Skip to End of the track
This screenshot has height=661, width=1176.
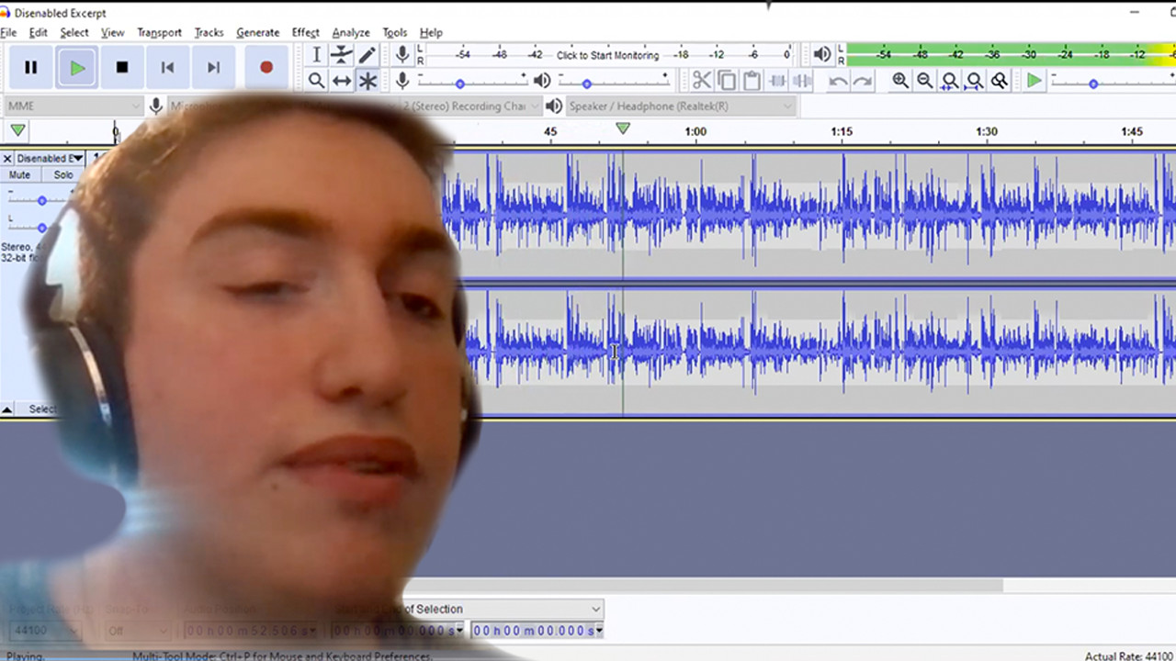click(213, 67)
